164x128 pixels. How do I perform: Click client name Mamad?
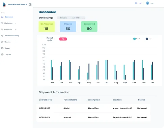(67, 117)
